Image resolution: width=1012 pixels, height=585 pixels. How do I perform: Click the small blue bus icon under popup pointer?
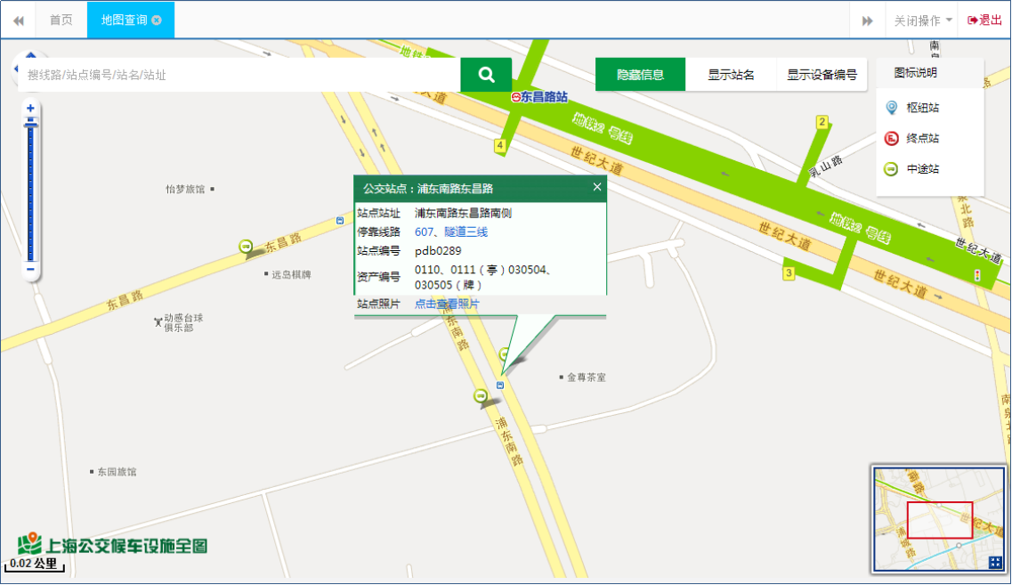point(500,386)
